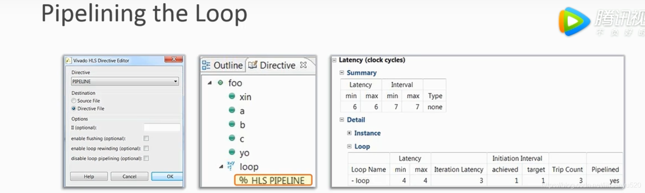Expand the Instance section
645x193 pixels.
pos(349,133)
